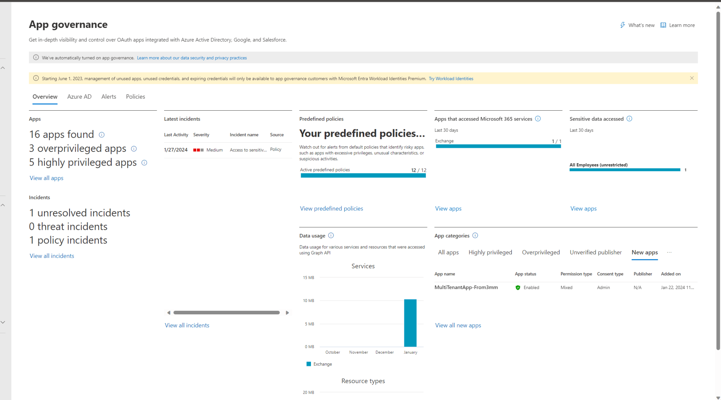
Task: Click 'View all new apps'
Action: point(458,325)
